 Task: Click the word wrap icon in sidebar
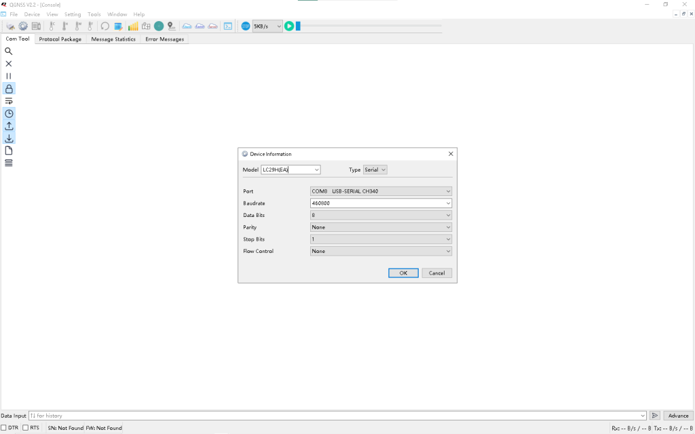(9, 101)
